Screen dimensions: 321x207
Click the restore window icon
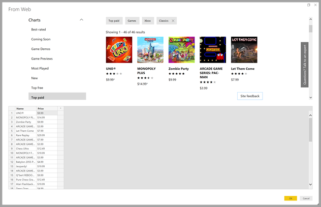(x=308, y=5)
